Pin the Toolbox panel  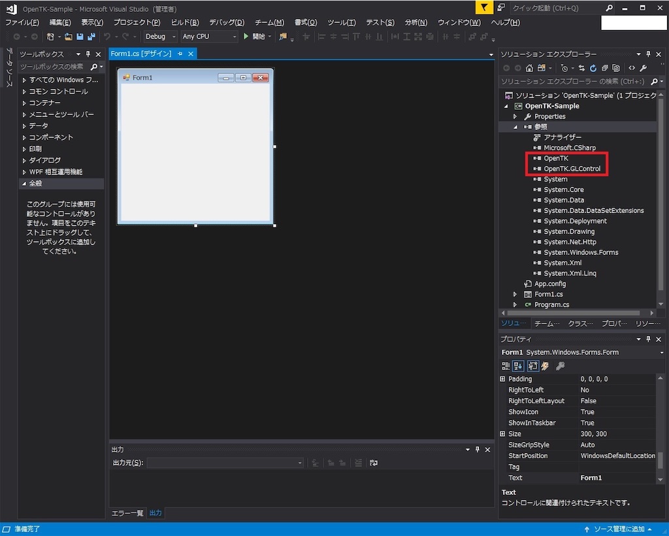click(x=88, y=54)
